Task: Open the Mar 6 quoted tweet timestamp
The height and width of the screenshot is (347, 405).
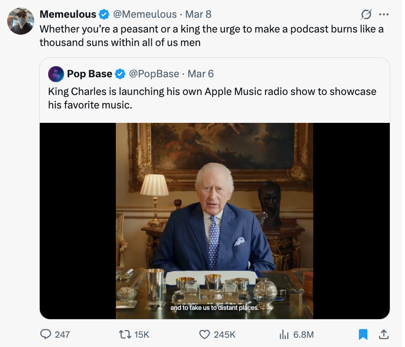Action: point(201,74)
